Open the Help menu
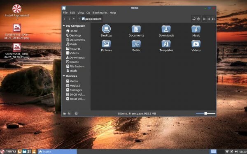This screenshot has width=247, height=154. pyautogui.click(x=113, y=13)
